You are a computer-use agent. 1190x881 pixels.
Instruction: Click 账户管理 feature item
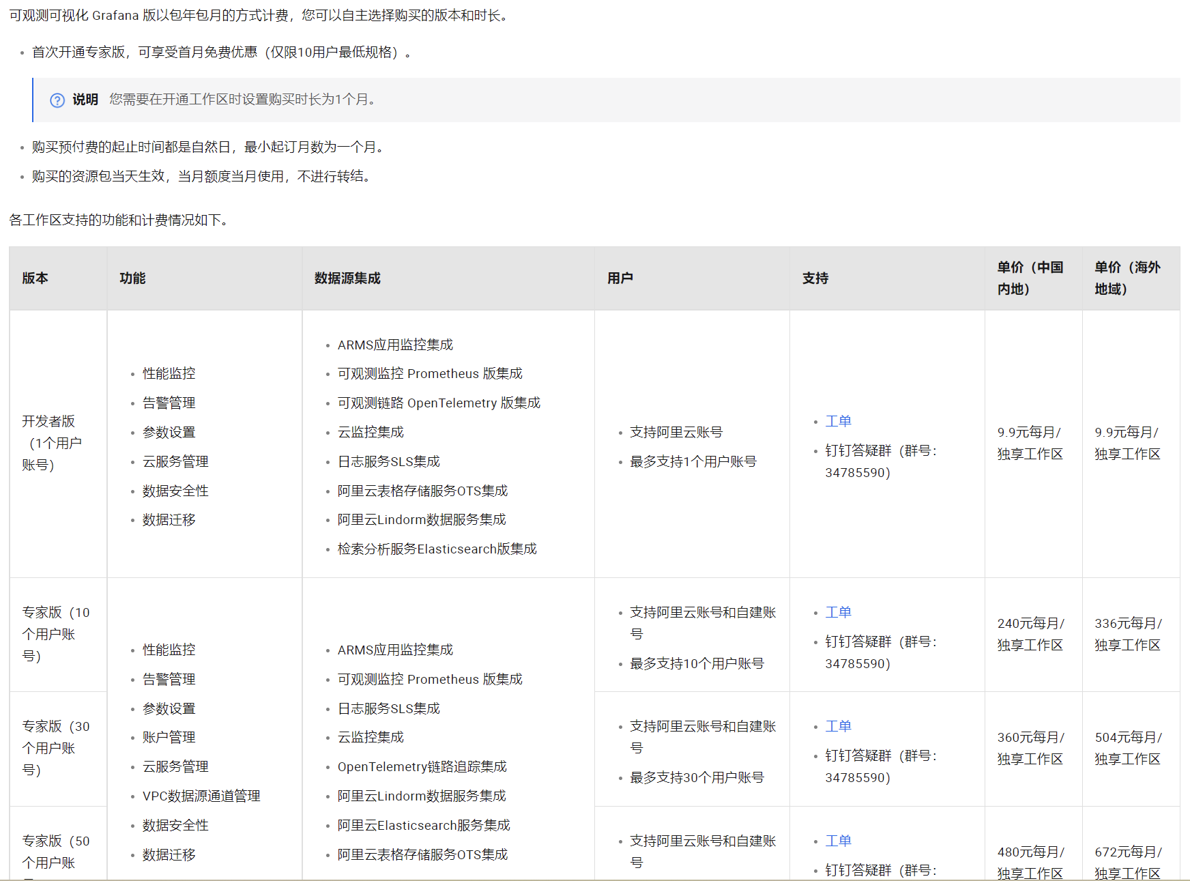169,738
